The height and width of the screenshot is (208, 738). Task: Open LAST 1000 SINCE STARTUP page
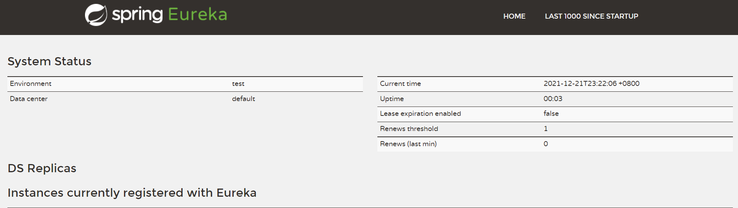[591, 16]
